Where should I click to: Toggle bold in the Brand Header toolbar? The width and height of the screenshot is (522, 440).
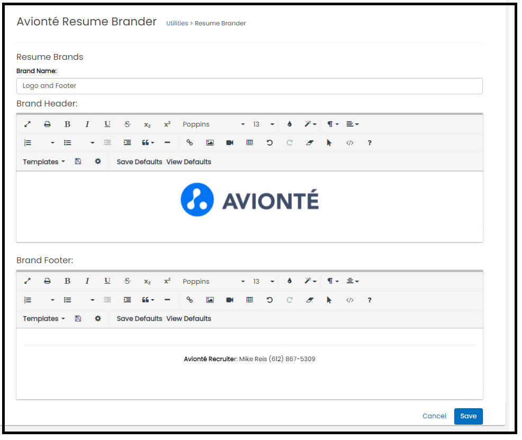(67, 124)
